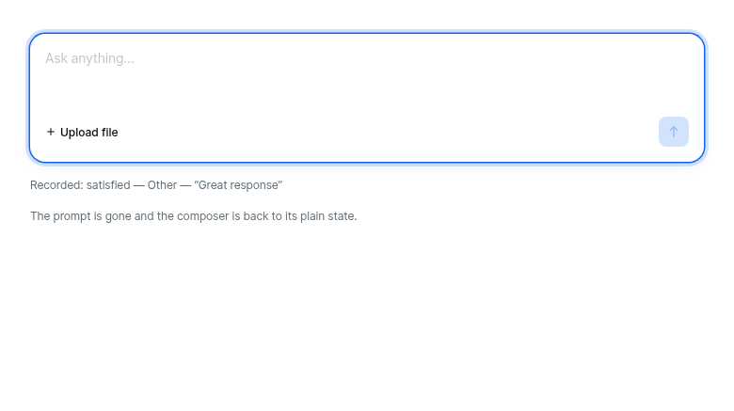Viewport: 734px width, 411px height.
Task: Click the plus icon beside Upload file
Action: pos(51,132)
